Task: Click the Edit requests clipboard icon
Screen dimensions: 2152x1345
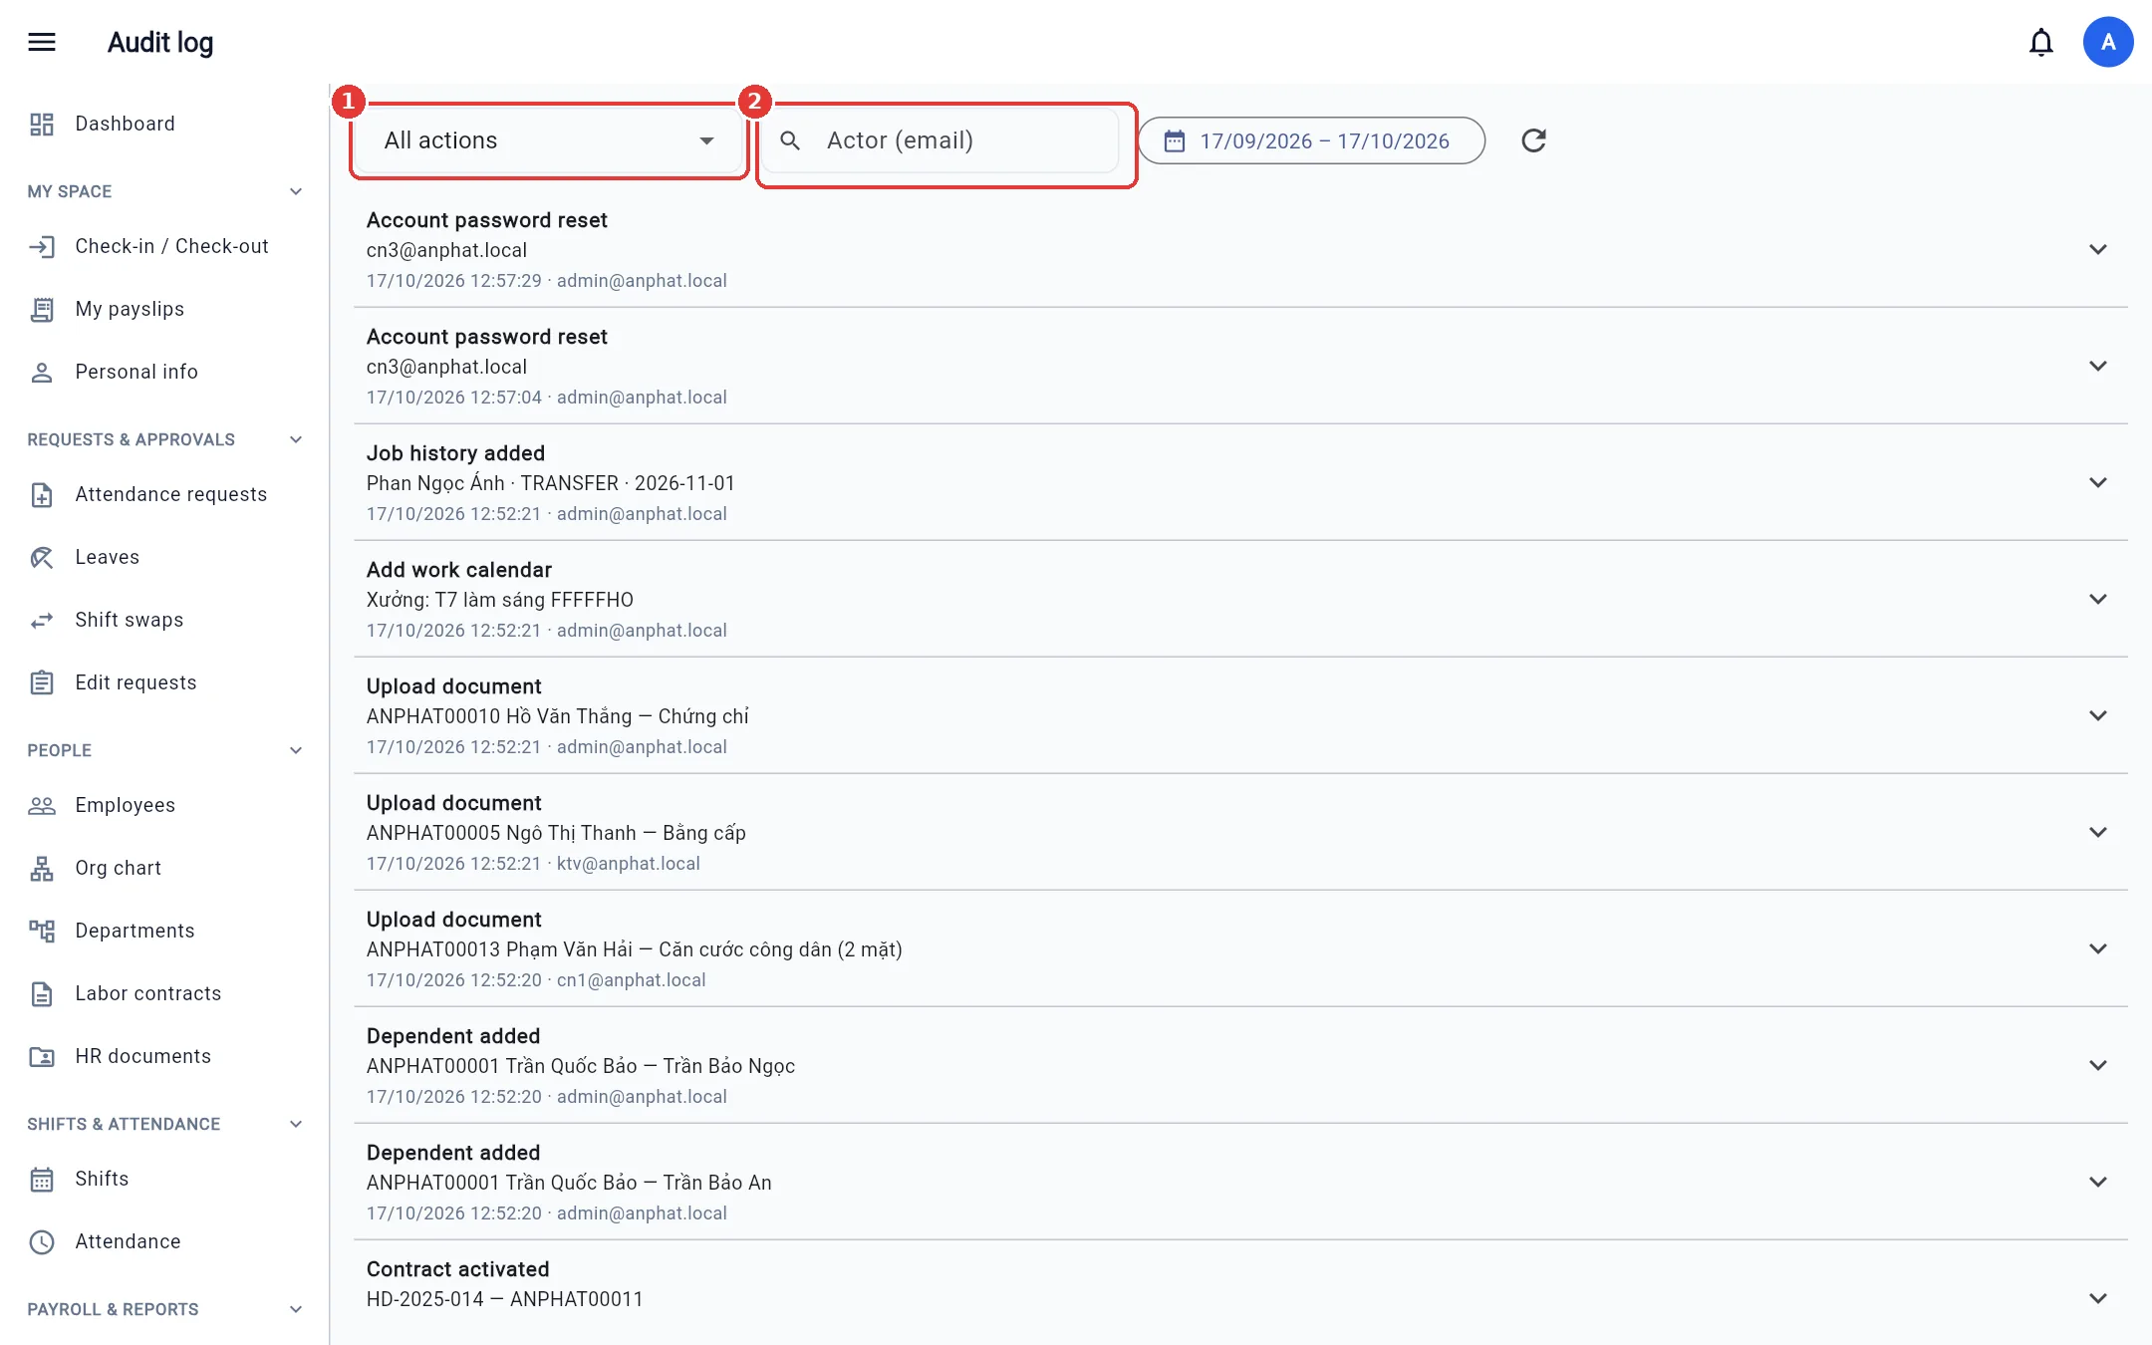Action: coord(42,682)
